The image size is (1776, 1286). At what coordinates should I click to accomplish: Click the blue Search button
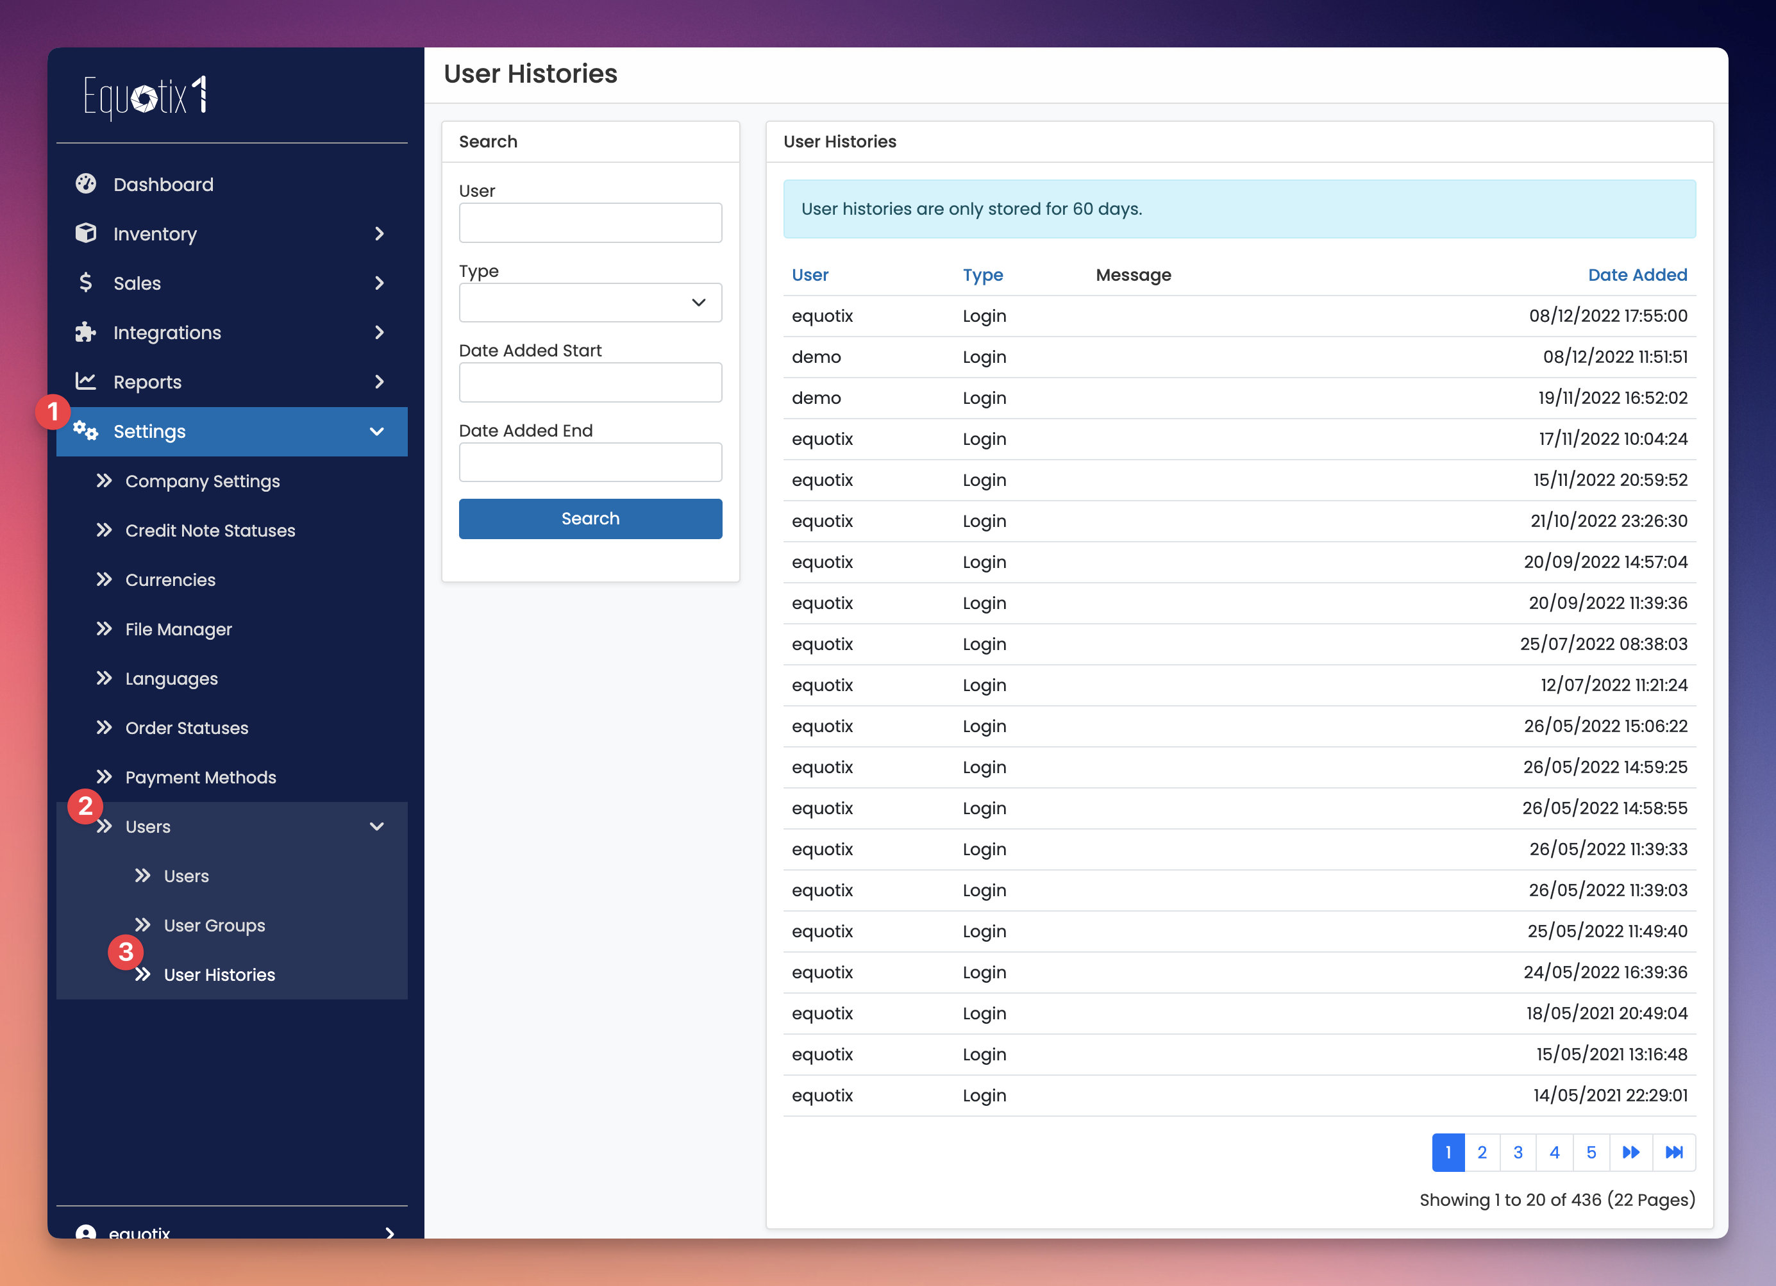pyautogui.click(x=591, y=519)
